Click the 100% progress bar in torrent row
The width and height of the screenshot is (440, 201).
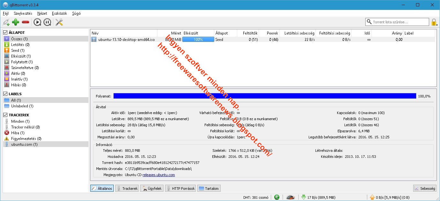[x=198, y=40]
